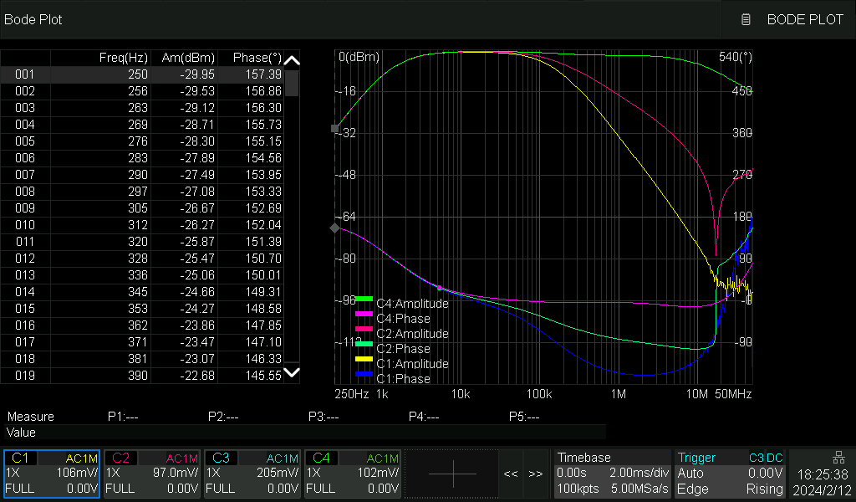Click the << previous page button

click(x=511, y=474)
